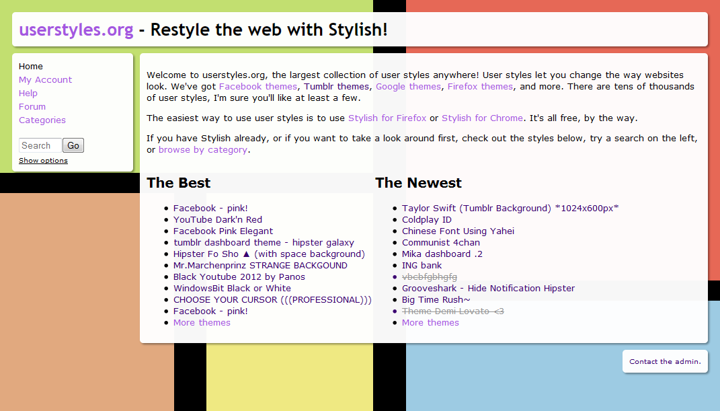Click More themes under The Newest
720x411 pixels.
(430, 322)
